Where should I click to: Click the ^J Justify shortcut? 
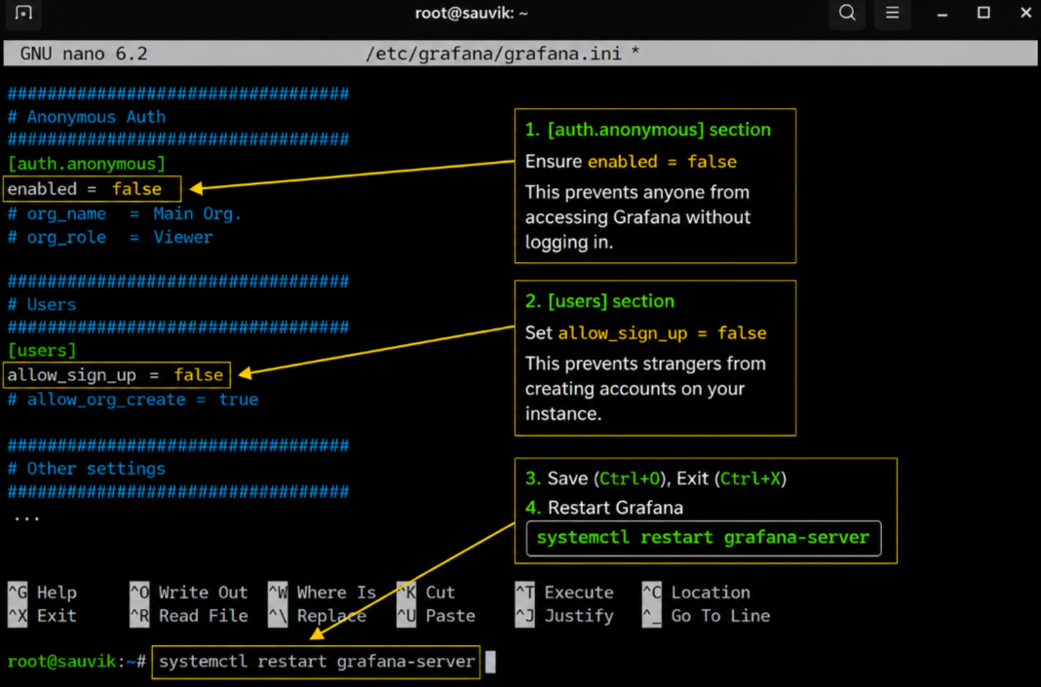point(564,616)
